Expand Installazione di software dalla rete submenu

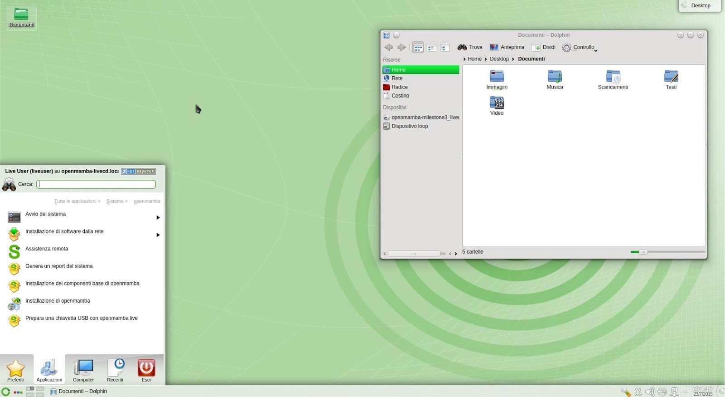coord(158,235)
